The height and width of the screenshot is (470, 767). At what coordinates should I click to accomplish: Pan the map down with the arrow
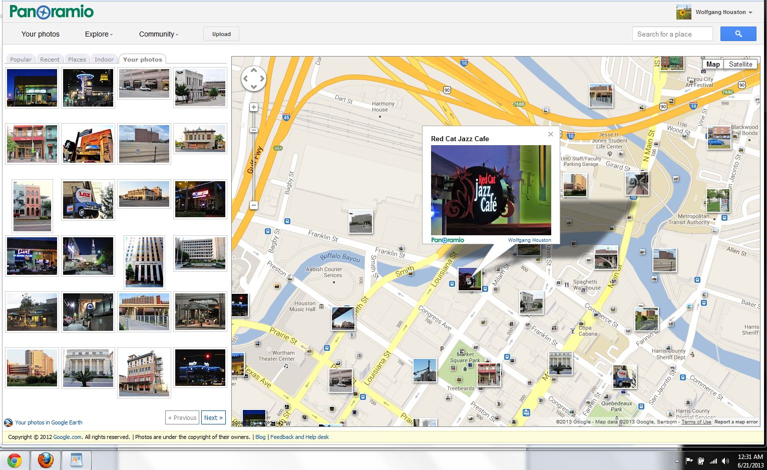(x=253, y=87)
